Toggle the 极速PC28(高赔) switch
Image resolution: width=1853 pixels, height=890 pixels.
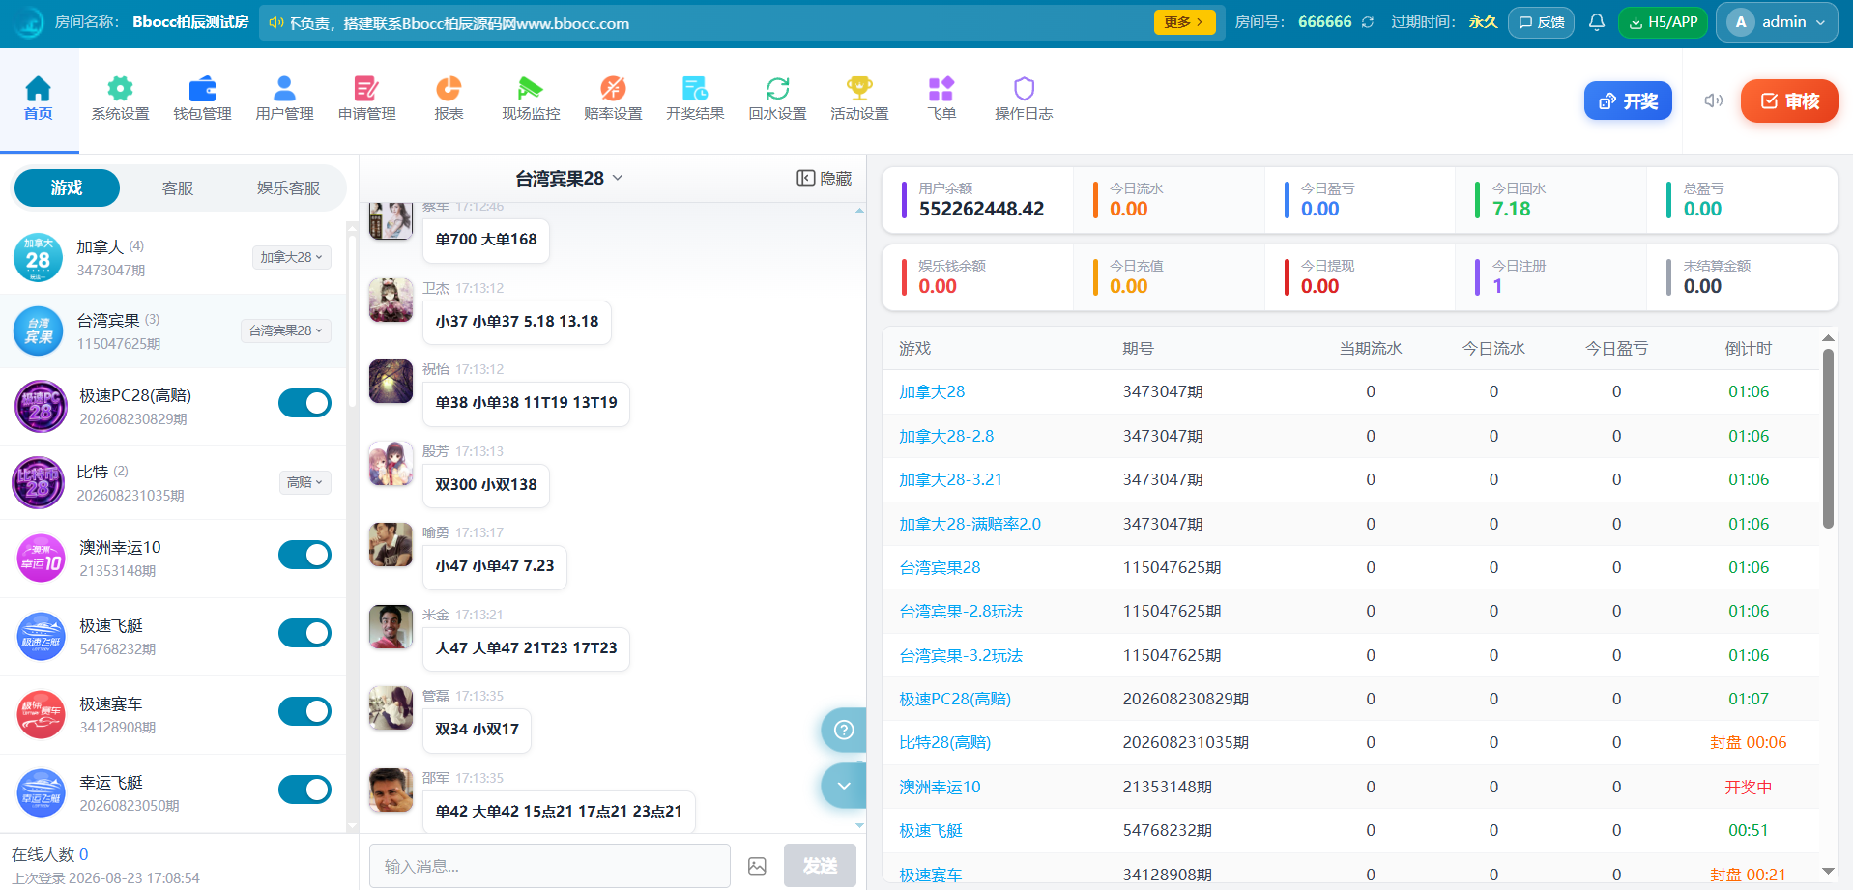pyautogui.click(x=304, y=403)
